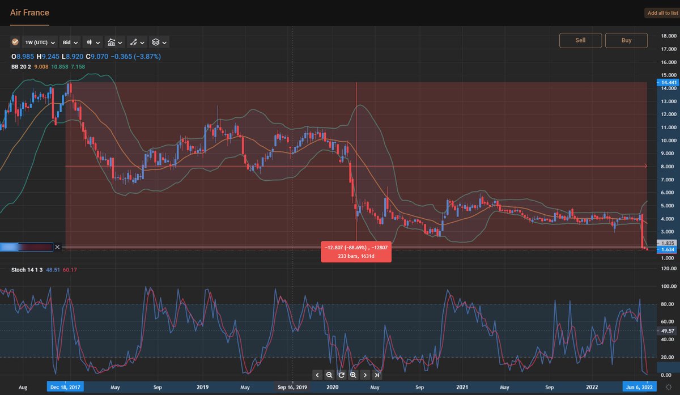Zoom in the chart
Image resolution: width=680 pixels, height=395 pixels.
(x=353, y=375)
